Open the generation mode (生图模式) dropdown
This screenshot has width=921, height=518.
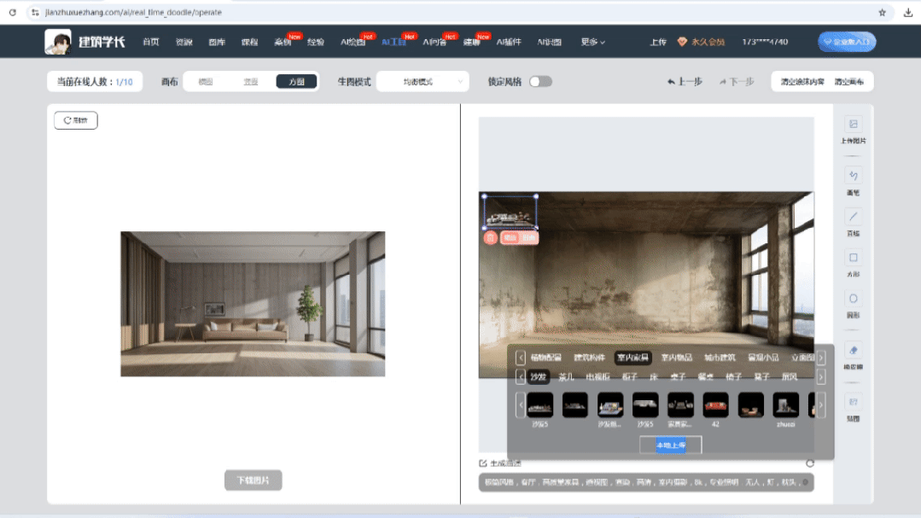[x=423, y=82]
